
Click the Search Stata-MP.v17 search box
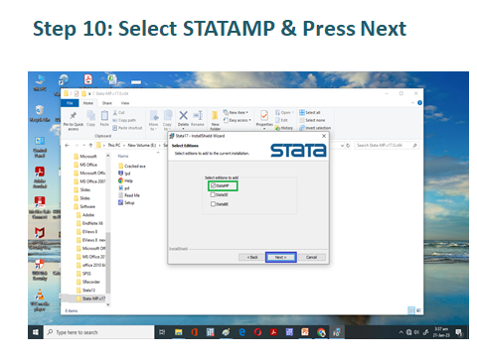(387, 146)
